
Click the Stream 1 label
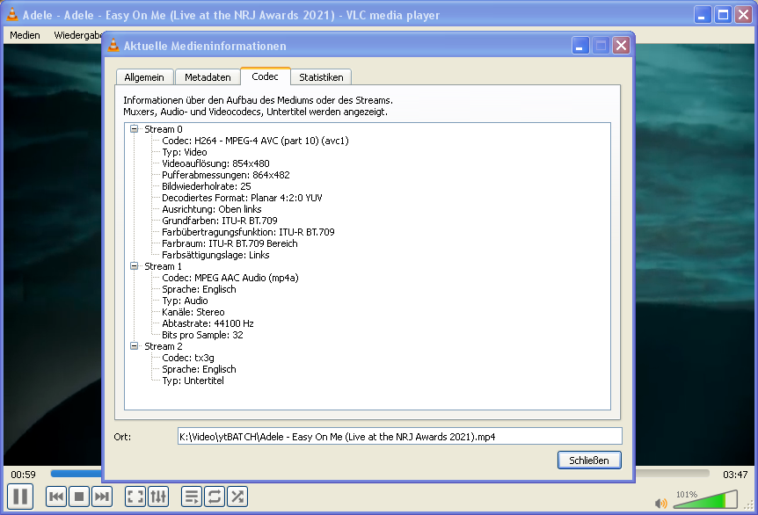(x=164, y=266)
